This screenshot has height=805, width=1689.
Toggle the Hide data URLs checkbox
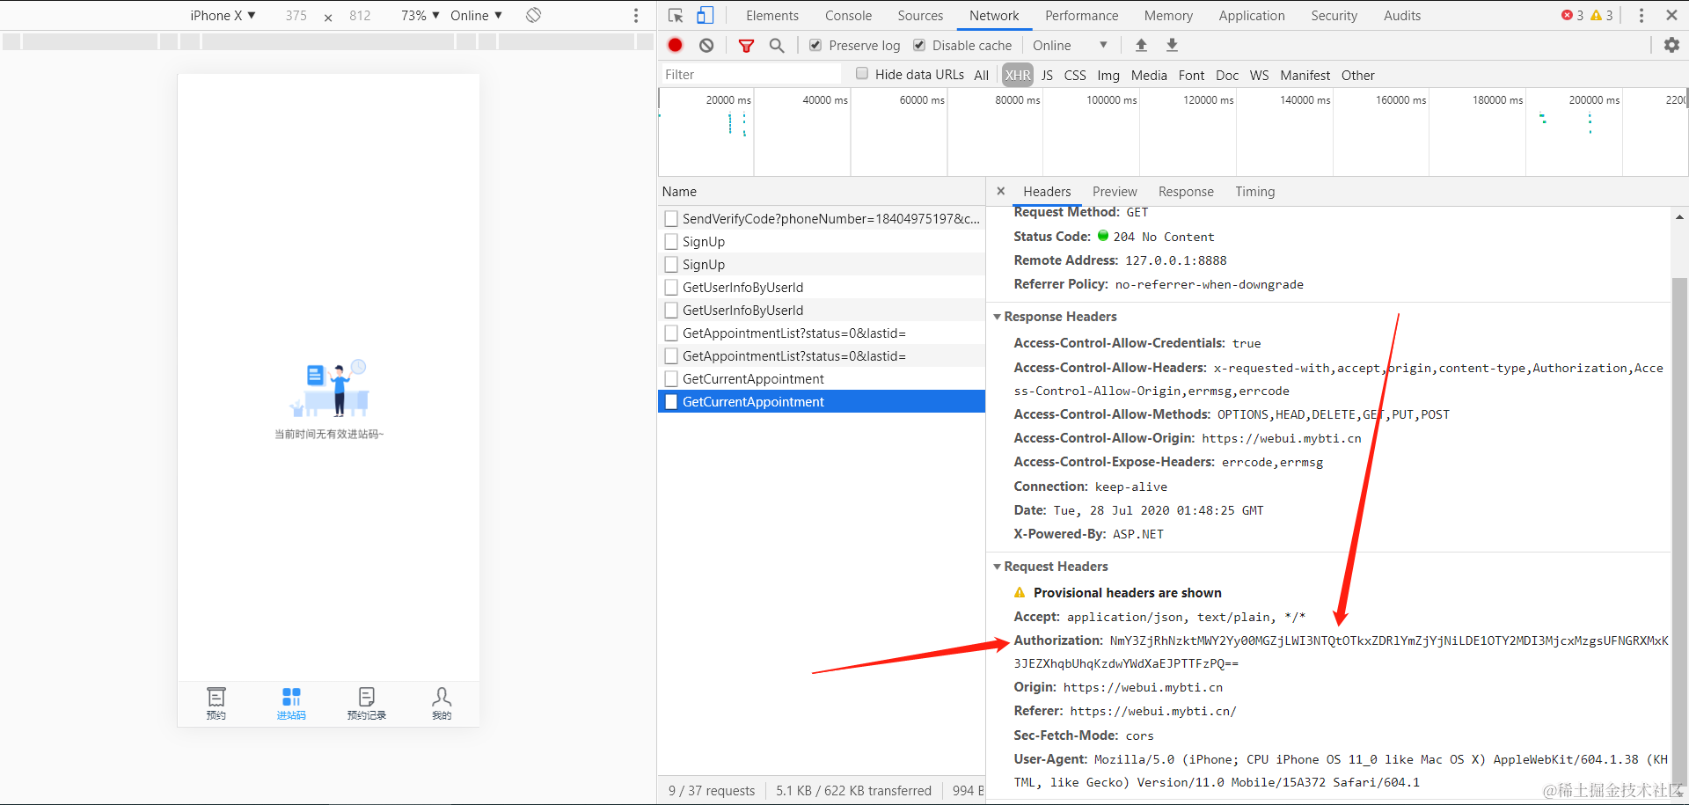[862, 74]
